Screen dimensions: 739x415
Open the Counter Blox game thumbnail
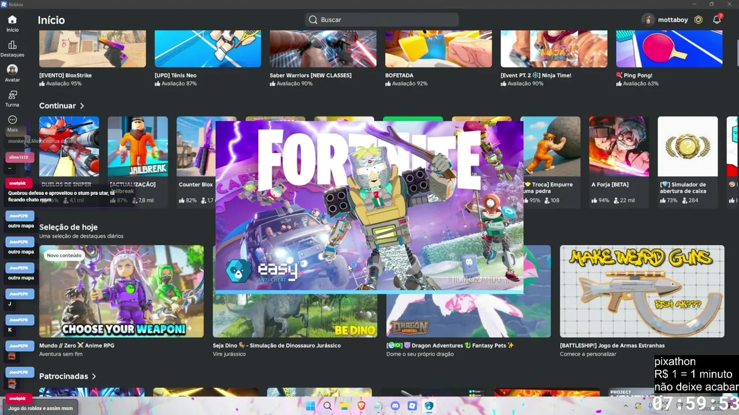click(x=196, y=146)
